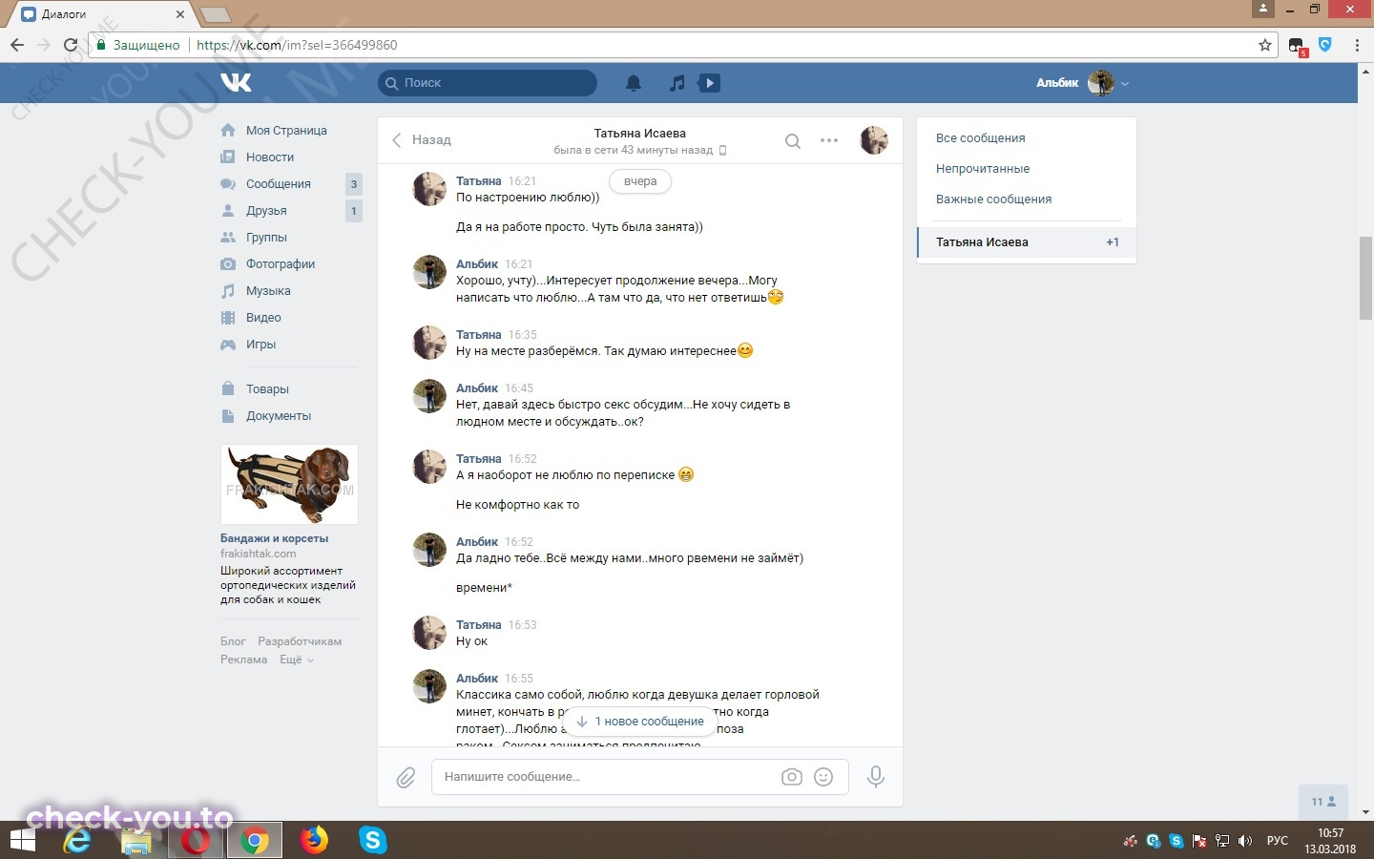The image size is (1374, 859).
Task: Open Друзья in sidebar
Action: (x=266, y=210)
